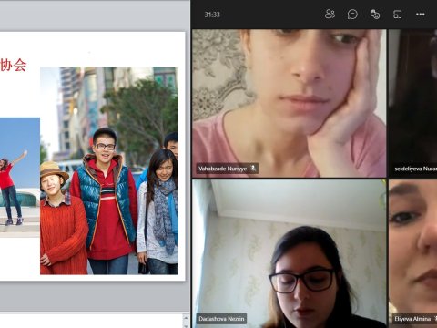Open the reactions and raise hand icon

(x=375, y=15)
